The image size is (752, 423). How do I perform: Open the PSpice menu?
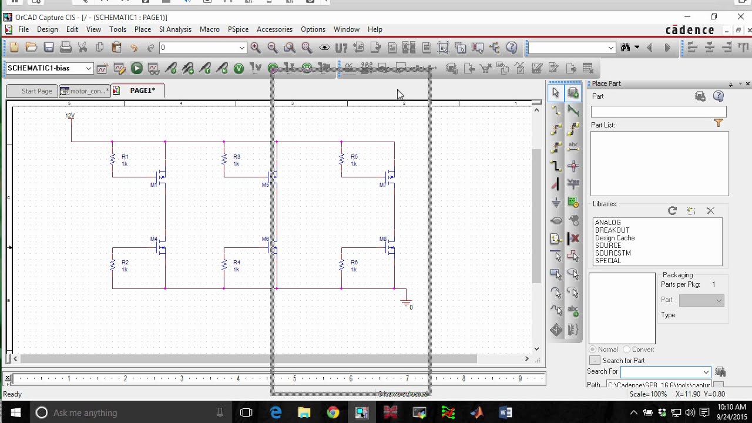pyautogui.click(x=238, y=29)
